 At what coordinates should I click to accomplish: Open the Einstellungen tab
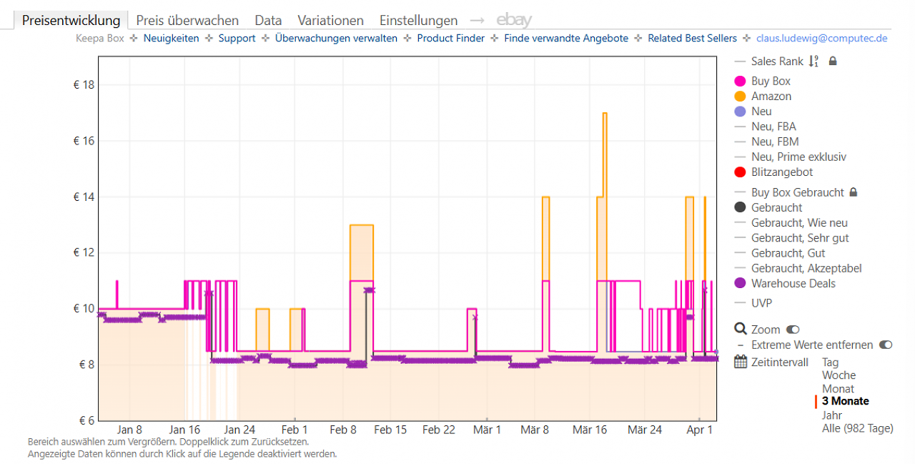pyautogui.click(x=418, y=21)
